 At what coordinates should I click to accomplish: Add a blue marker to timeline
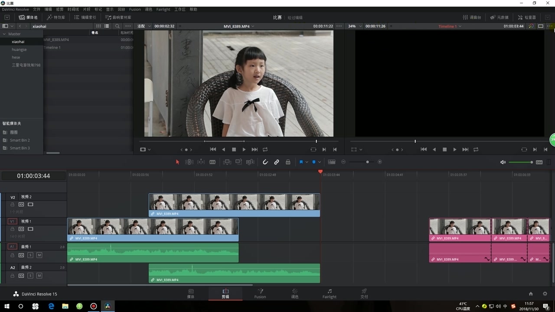[314, 162]
